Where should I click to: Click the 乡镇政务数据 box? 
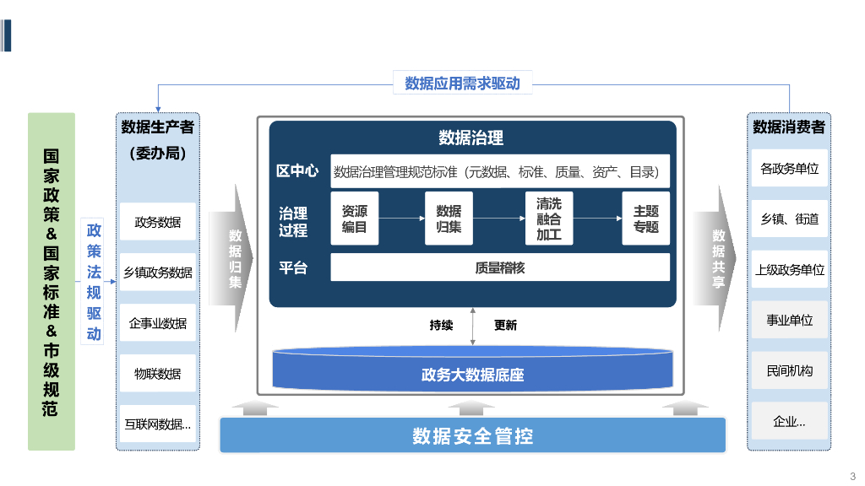[x=158, y=273]
